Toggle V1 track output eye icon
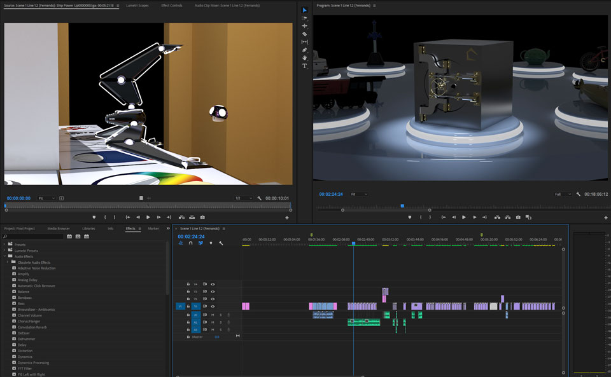The width and height of the screenshot is (611, 377). (x=213, y=306)
